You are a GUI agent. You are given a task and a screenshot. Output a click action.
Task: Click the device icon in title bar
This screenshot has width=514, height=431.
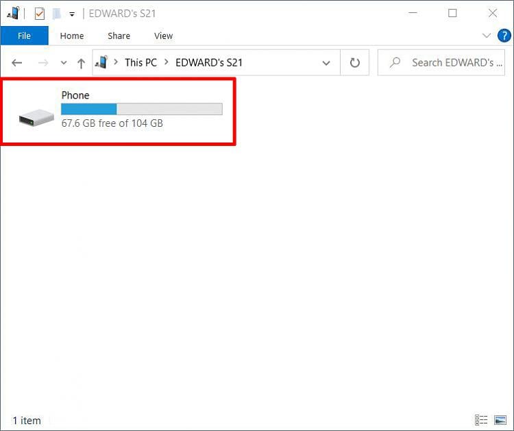pyautogui.click(x=13, y=13)
